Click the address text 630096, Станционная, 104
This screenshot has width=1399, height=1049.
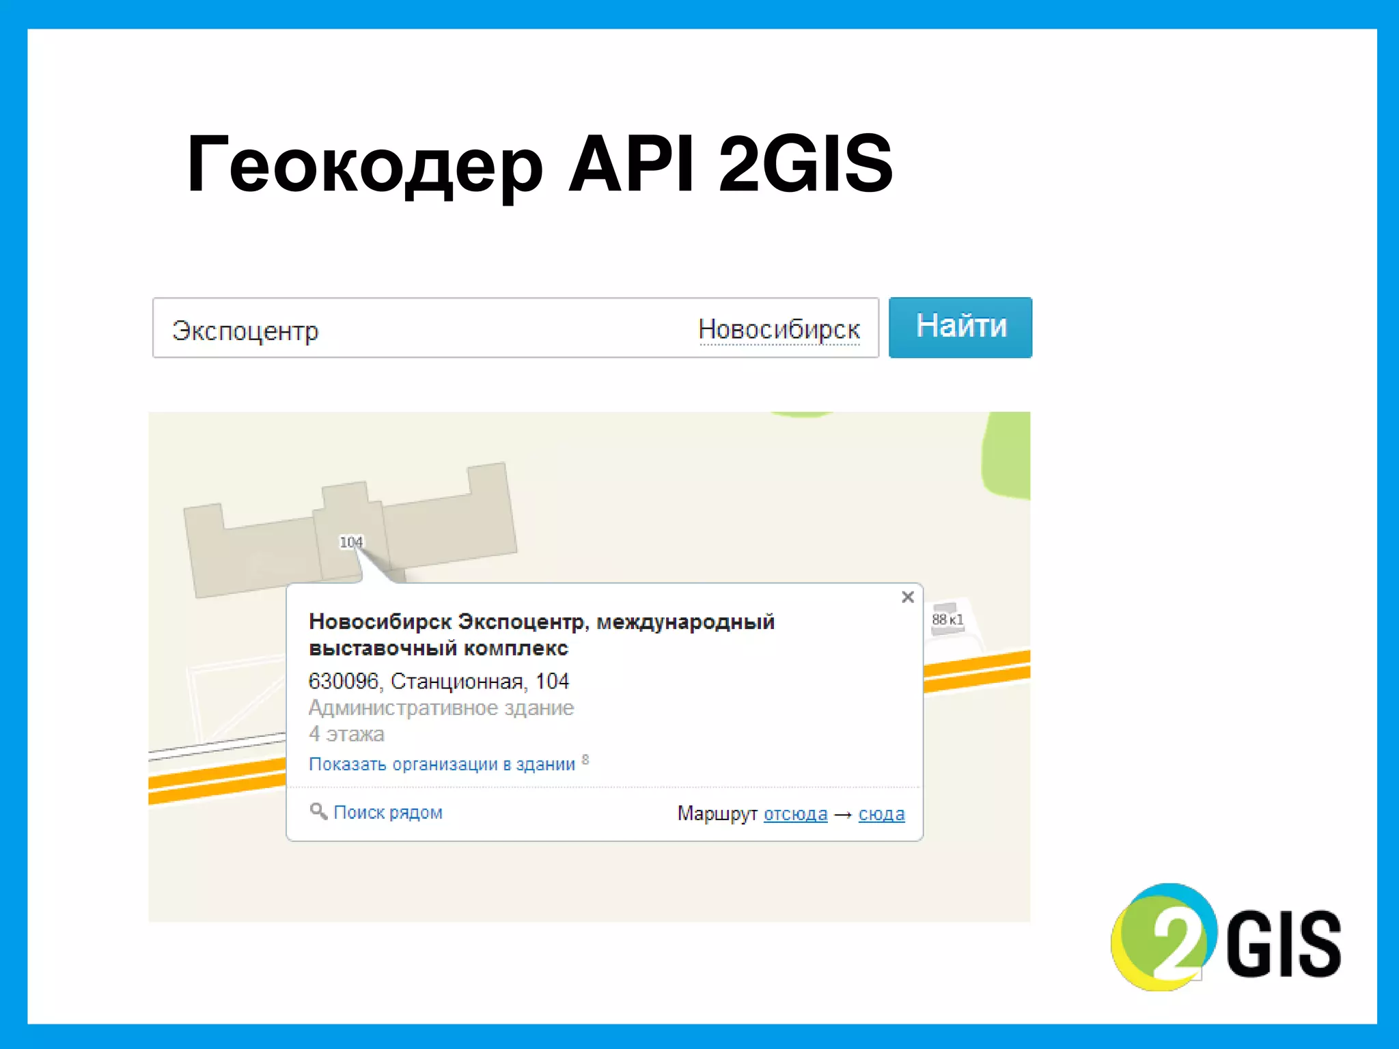439,681
